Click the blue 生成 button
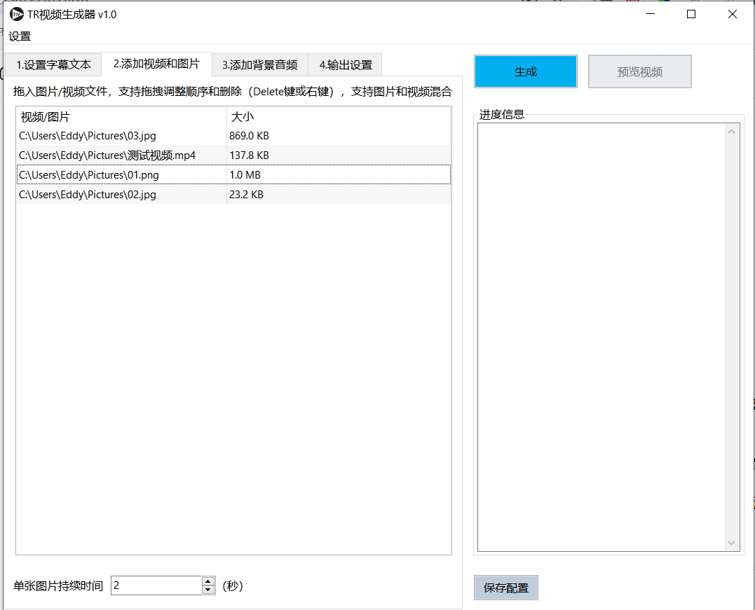 [x=525, y=71]
